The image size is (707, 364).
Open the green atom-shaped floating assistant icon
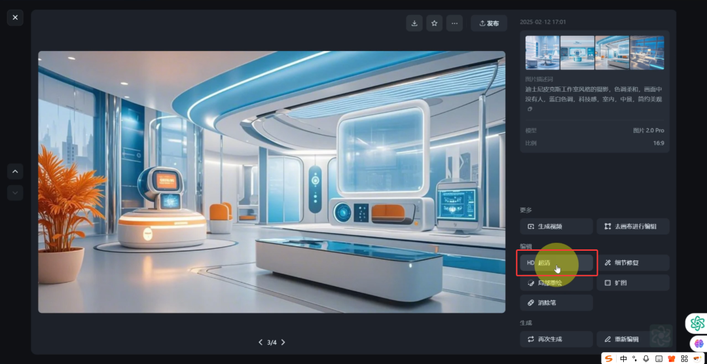point(697,323)
